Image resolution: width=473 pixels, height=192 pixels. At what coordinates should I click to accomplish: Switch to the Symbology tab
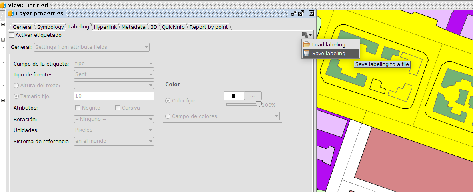pos(50,27)
